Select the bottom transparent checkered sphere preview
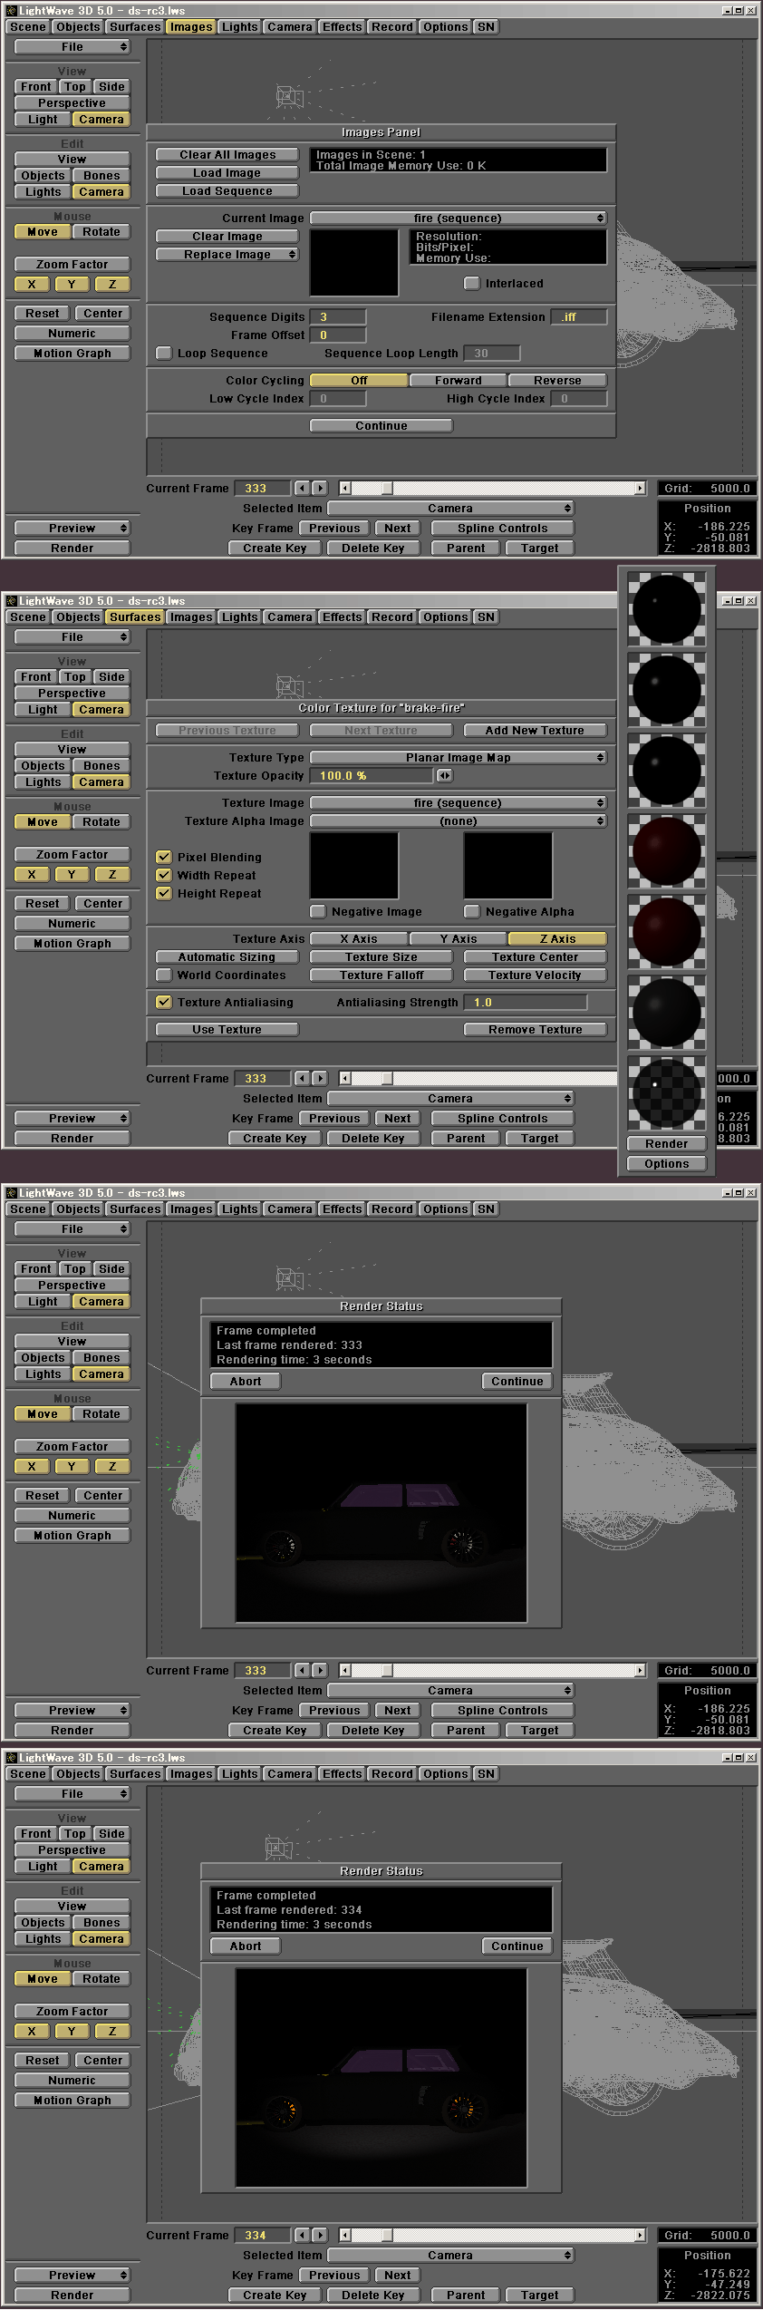 [x=666, y=1092]
